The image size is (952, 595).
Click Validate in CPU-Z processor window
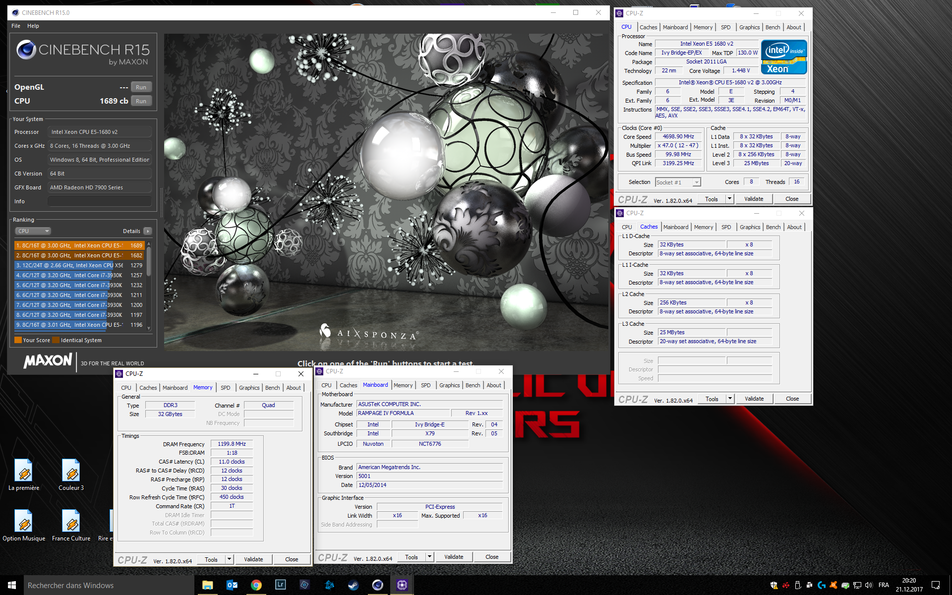[754, 199]
